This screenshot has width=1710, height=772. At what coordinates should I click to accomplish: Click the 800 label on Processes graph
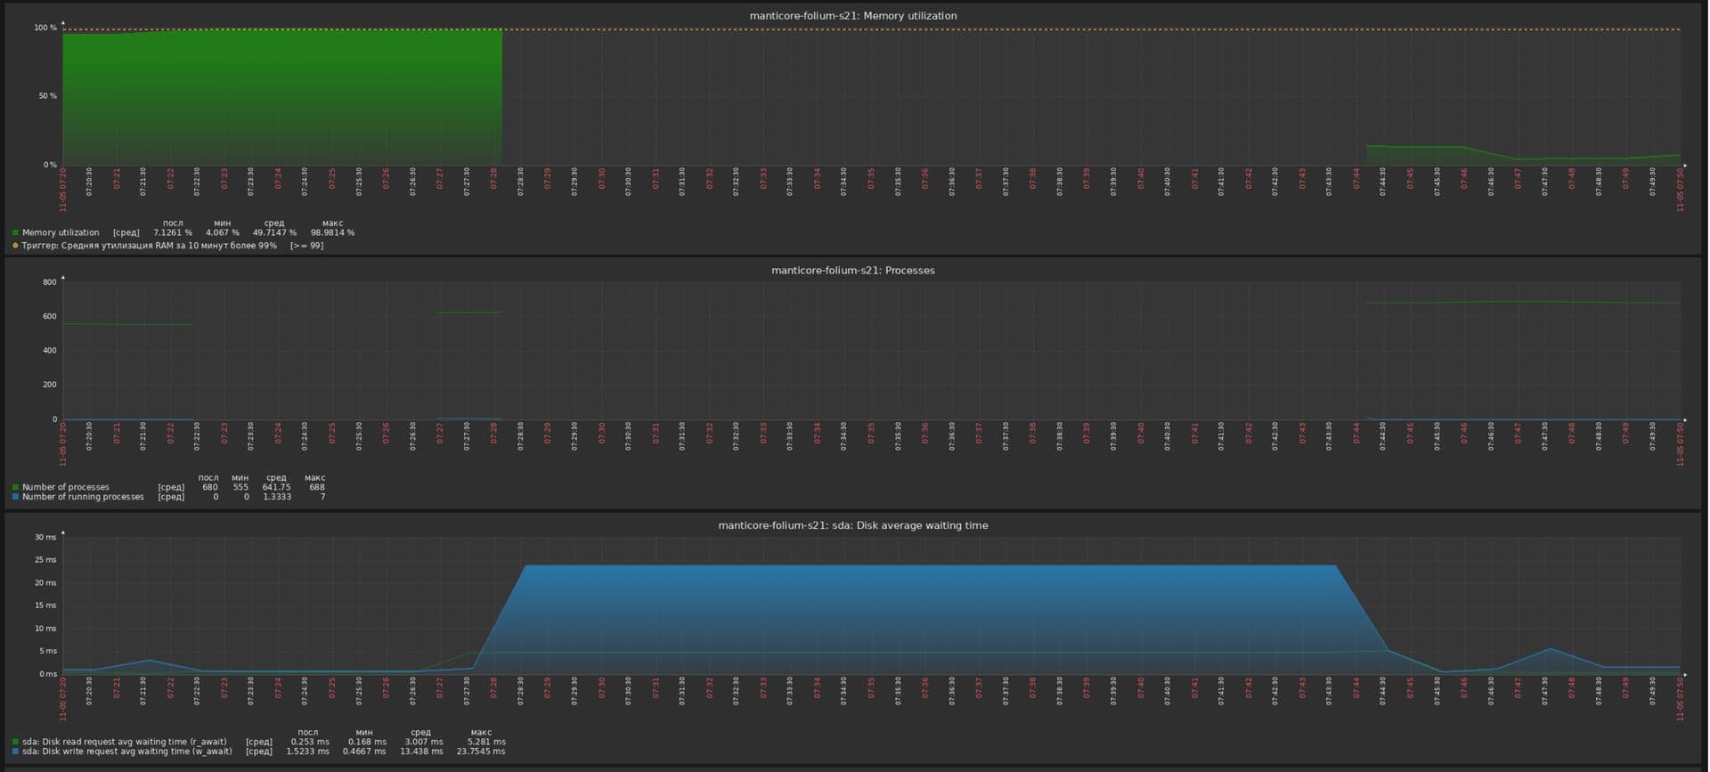click(x=49, y=283)
